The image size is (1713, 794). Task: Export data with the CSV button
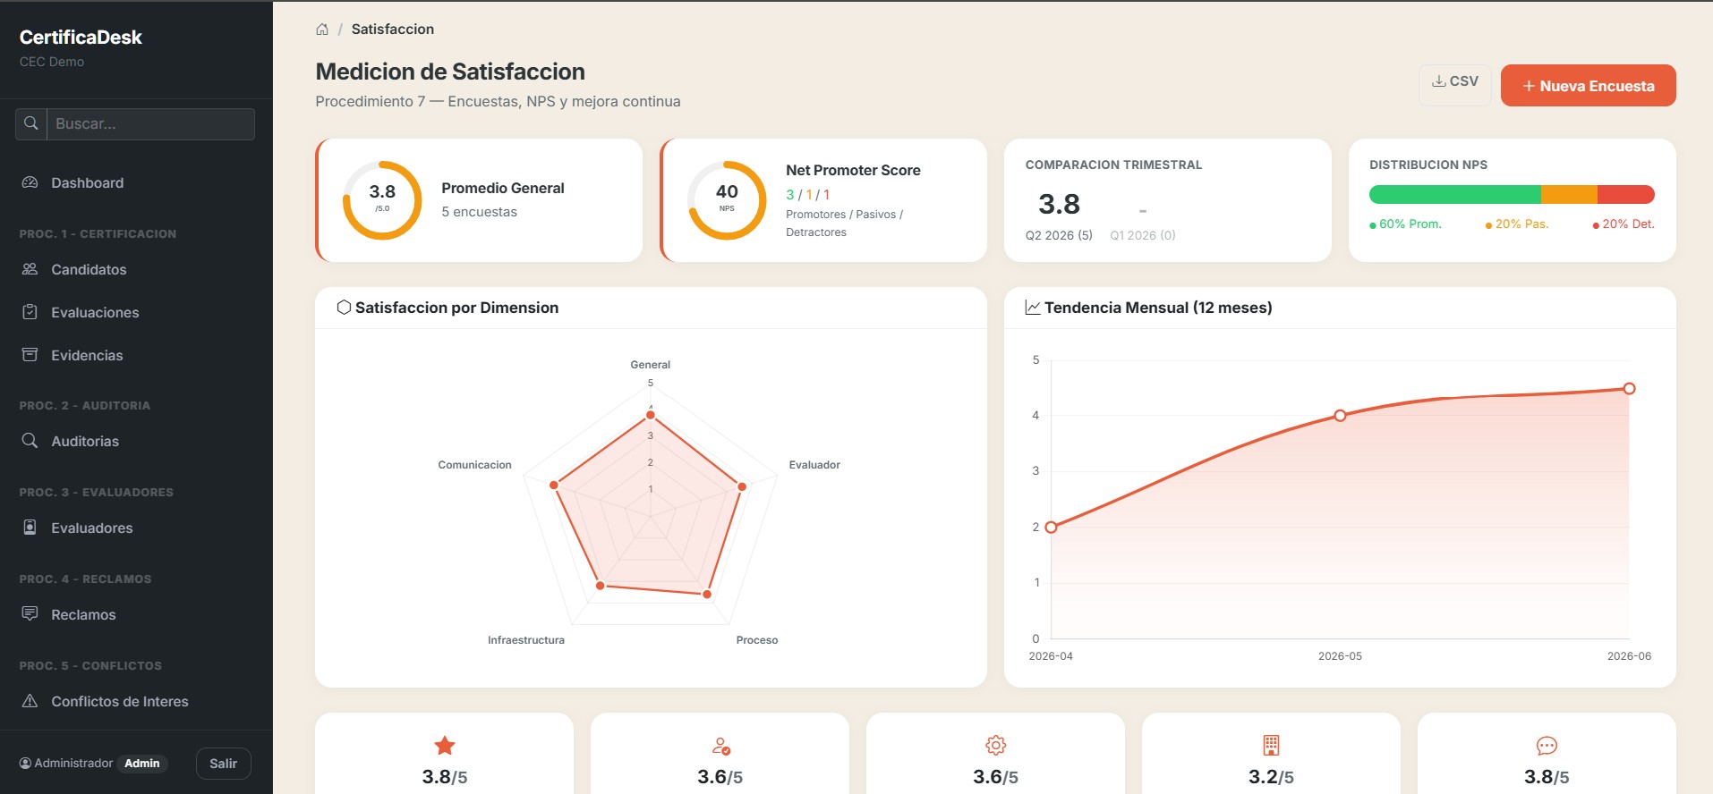pos(1455,81)
